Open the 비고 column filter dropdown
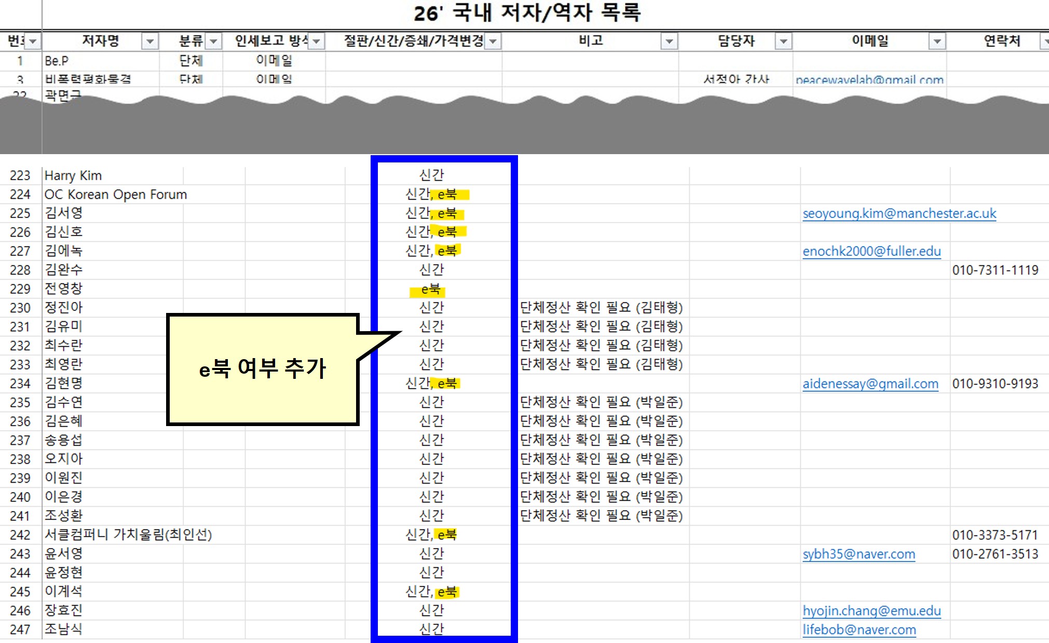 tap(670, 41)
